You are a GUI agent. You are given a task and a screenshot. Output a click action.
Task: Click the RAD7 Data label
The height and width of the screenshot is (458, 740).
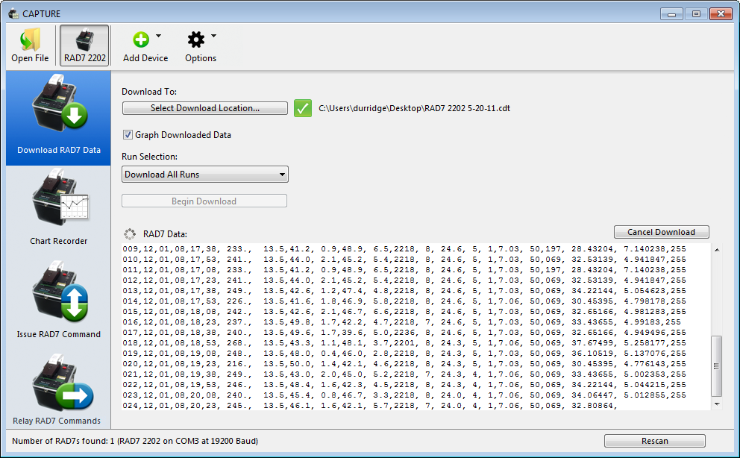tap(165, 234)
